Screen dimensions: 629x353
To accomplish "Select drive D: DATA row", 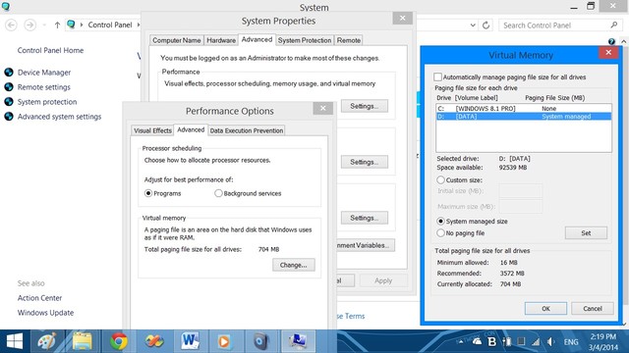I will (x=524, y=117).
